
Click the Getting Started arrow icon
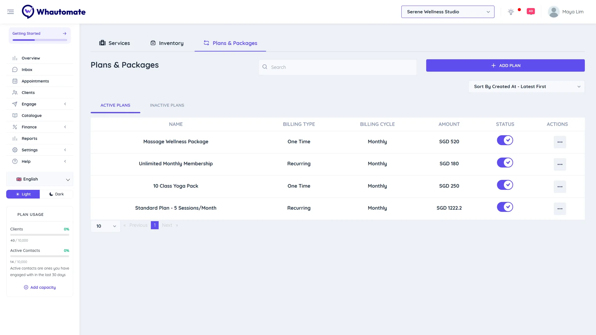(65, 33)
